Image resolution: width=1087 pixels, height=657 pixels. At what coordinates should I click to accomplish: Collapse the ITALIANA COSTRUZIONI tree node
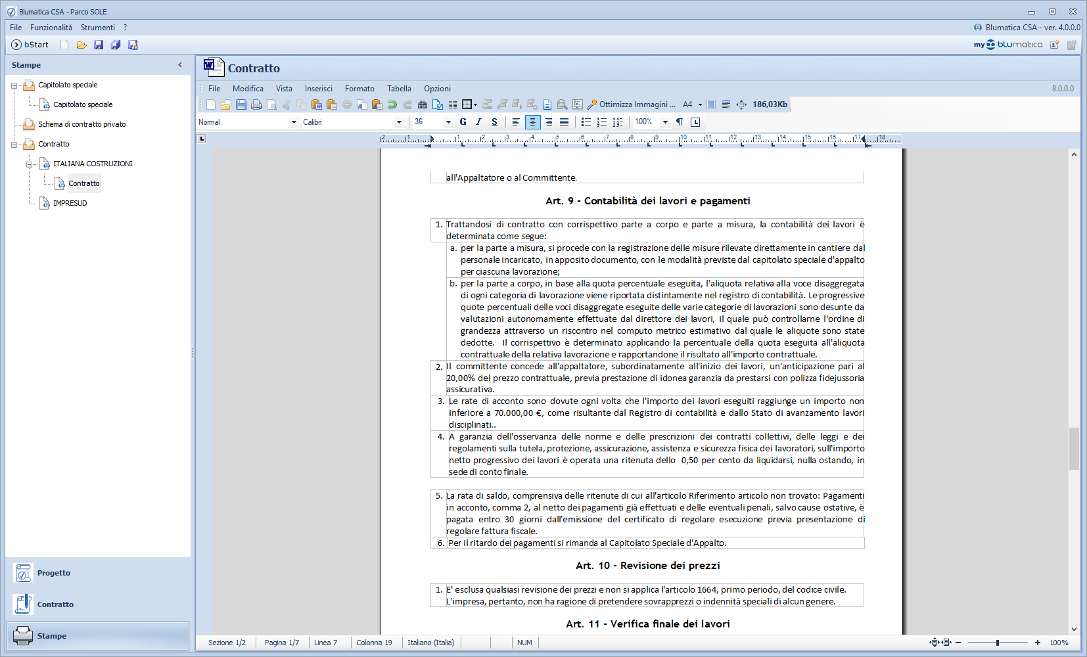point(30,164)
